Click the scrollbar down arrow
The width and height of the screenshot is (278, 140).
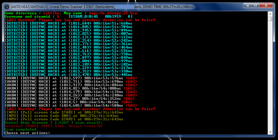pos(270,132)
